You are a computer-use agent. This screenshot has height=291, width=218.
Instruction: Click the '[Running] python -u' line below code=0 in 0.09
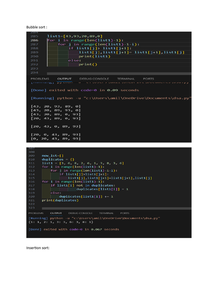111,98
